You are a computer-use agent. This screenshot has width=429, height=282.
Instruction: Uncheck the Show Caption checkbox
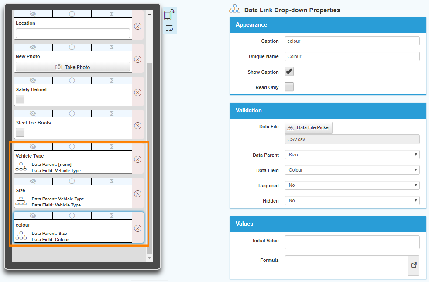[289, 72]
